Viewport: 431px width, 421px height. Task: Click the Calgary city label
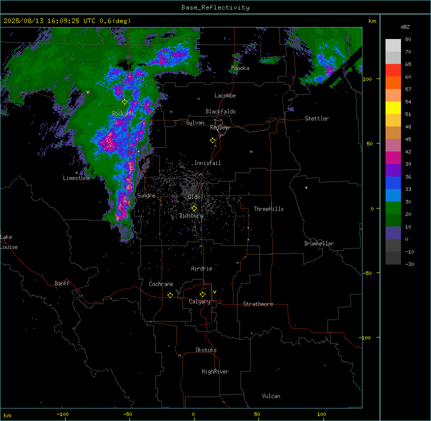point(199,301)
